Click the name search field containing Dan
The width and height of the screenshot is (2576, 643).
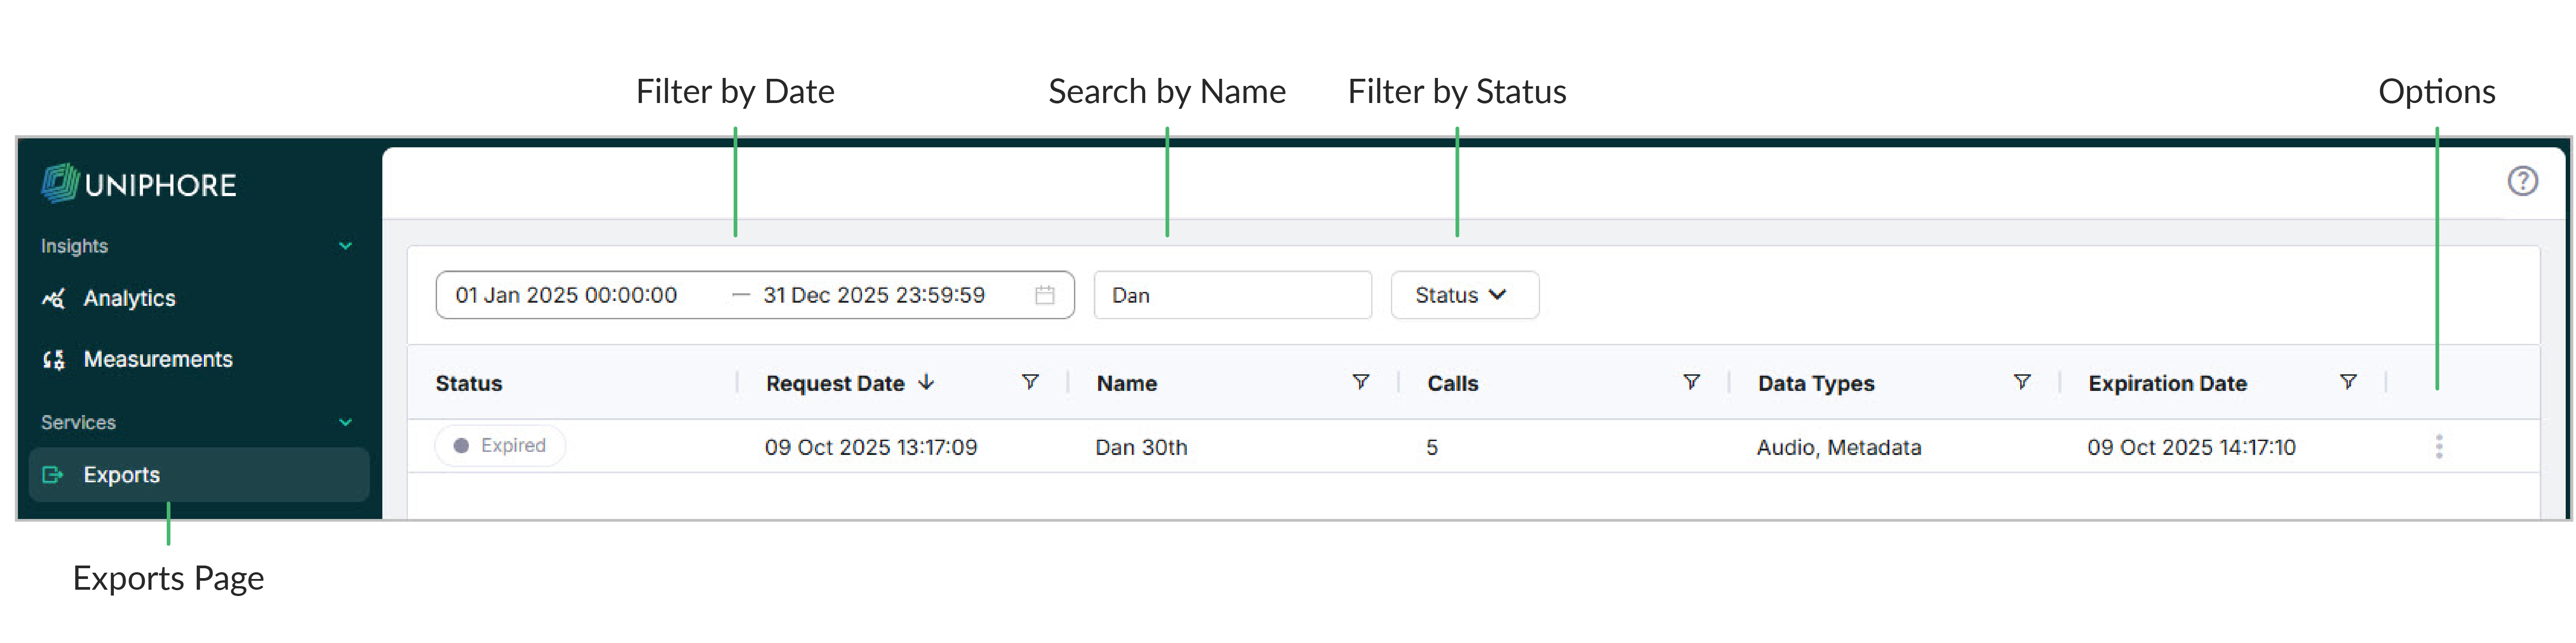[x=1232, y=296]
